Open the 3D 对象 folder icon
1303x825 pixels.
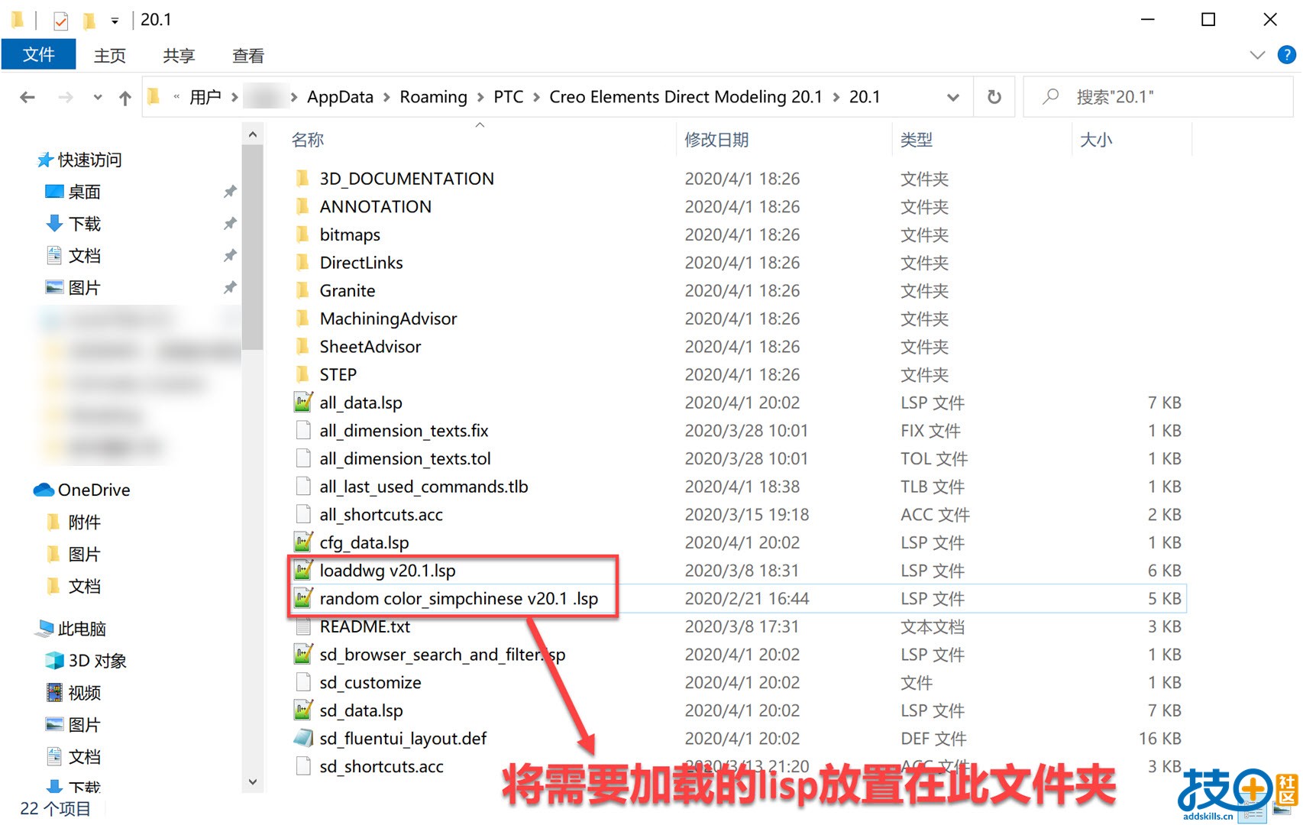pos(54,661)
